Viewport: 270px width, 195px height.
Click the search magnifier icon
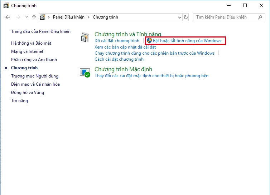coord(260,17)
